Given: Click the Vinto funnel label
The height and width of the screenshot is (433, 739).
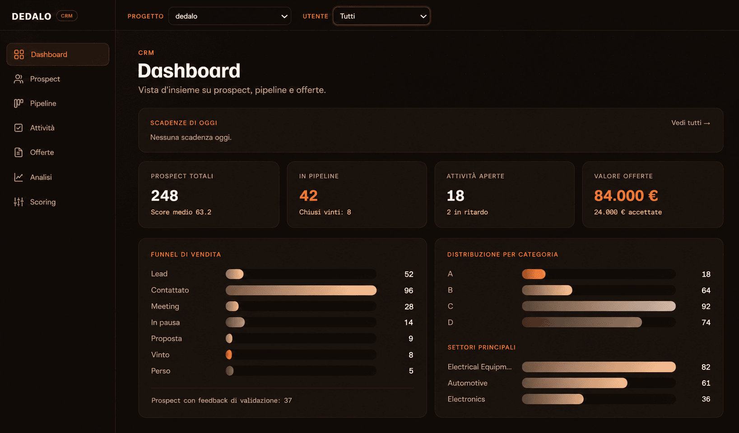Looking at the screenshot, I should [160, 355].
